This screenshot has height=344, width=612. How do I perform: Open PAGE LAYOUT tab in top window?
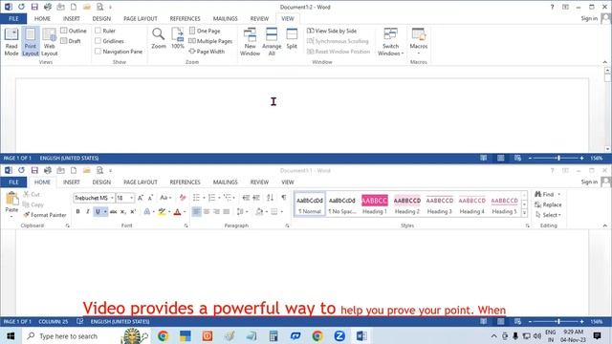point(141,18)
